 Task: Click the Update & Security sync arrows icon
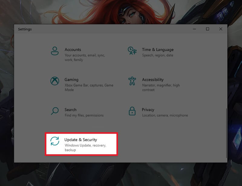(55, 141)
